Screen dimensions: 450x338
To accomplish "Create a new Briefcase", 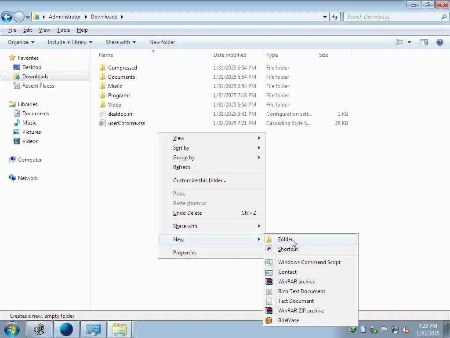I will pos(311,320).
